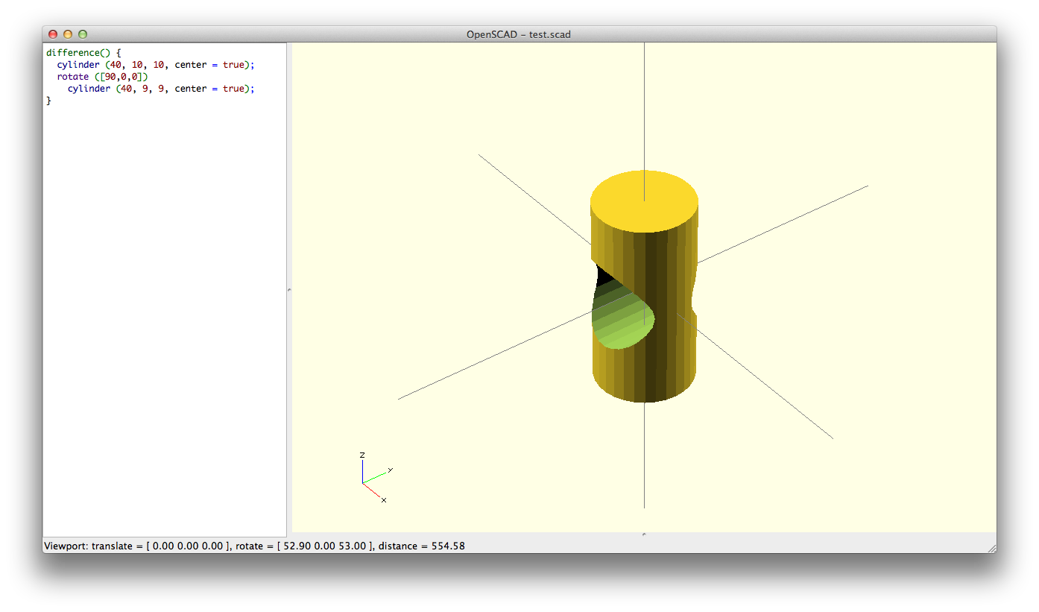Screen dimensions: 1039x612
Task: Place cursor on the difference() line
Action: tap(82, 53)
